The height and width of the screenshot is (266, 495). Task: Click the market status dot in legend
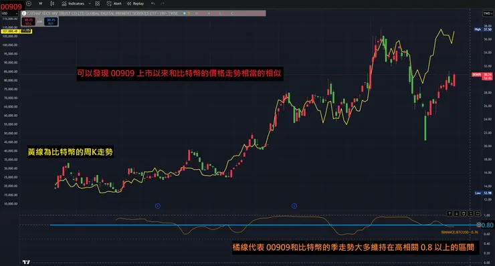click(185, 13)
